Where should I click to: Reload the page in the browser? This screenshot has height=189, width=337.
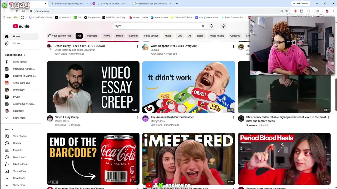point(17,11)
